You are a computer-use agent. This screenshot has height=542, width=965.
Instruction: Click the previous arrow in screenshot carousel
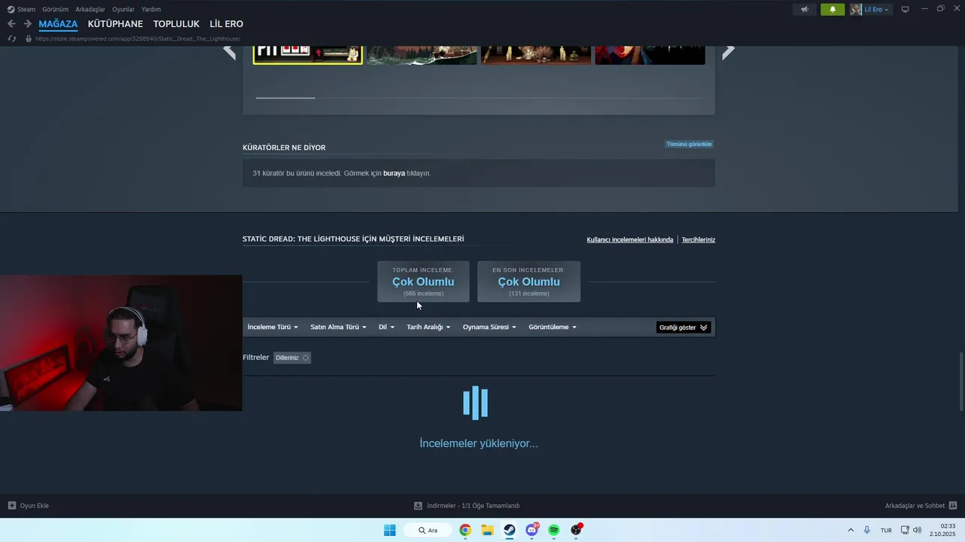[230, 51]
